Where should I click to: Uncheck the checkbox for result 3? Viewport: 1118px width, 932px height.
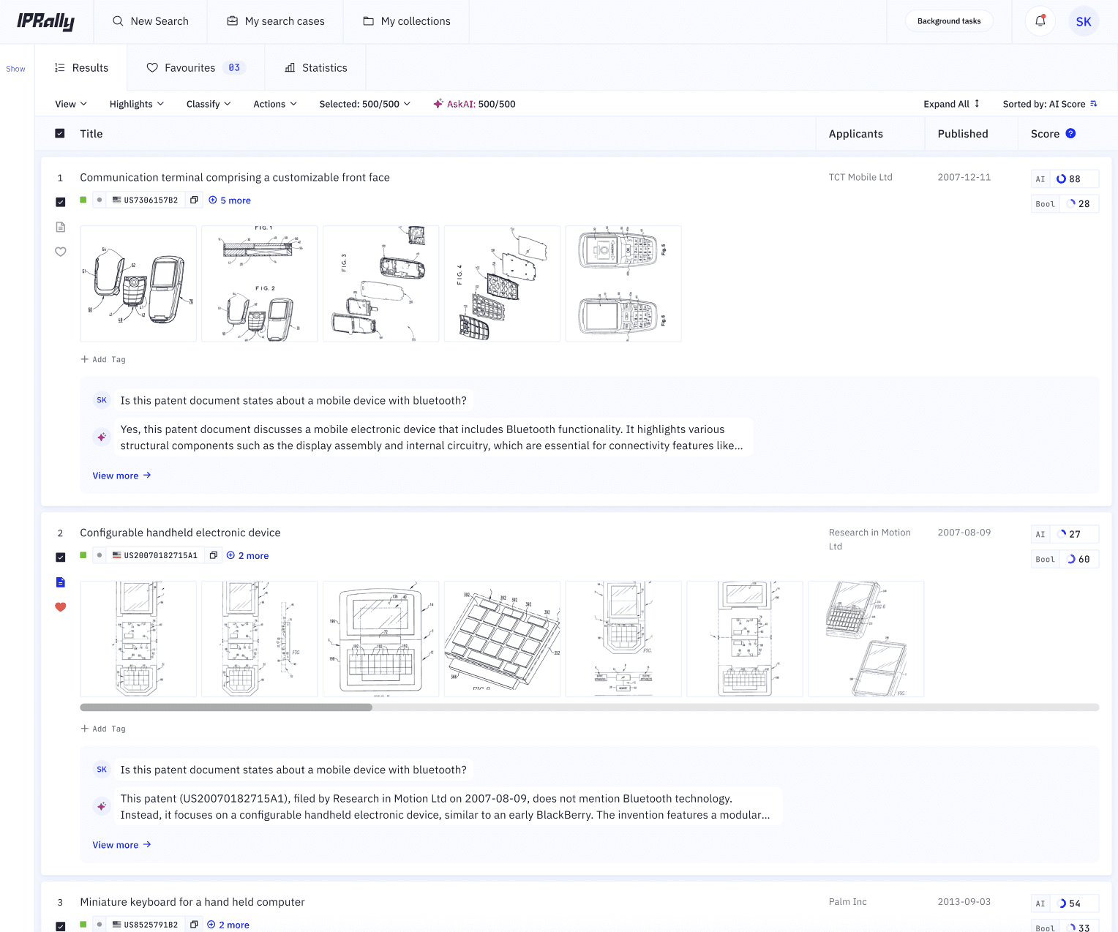(x=61, y=927)
